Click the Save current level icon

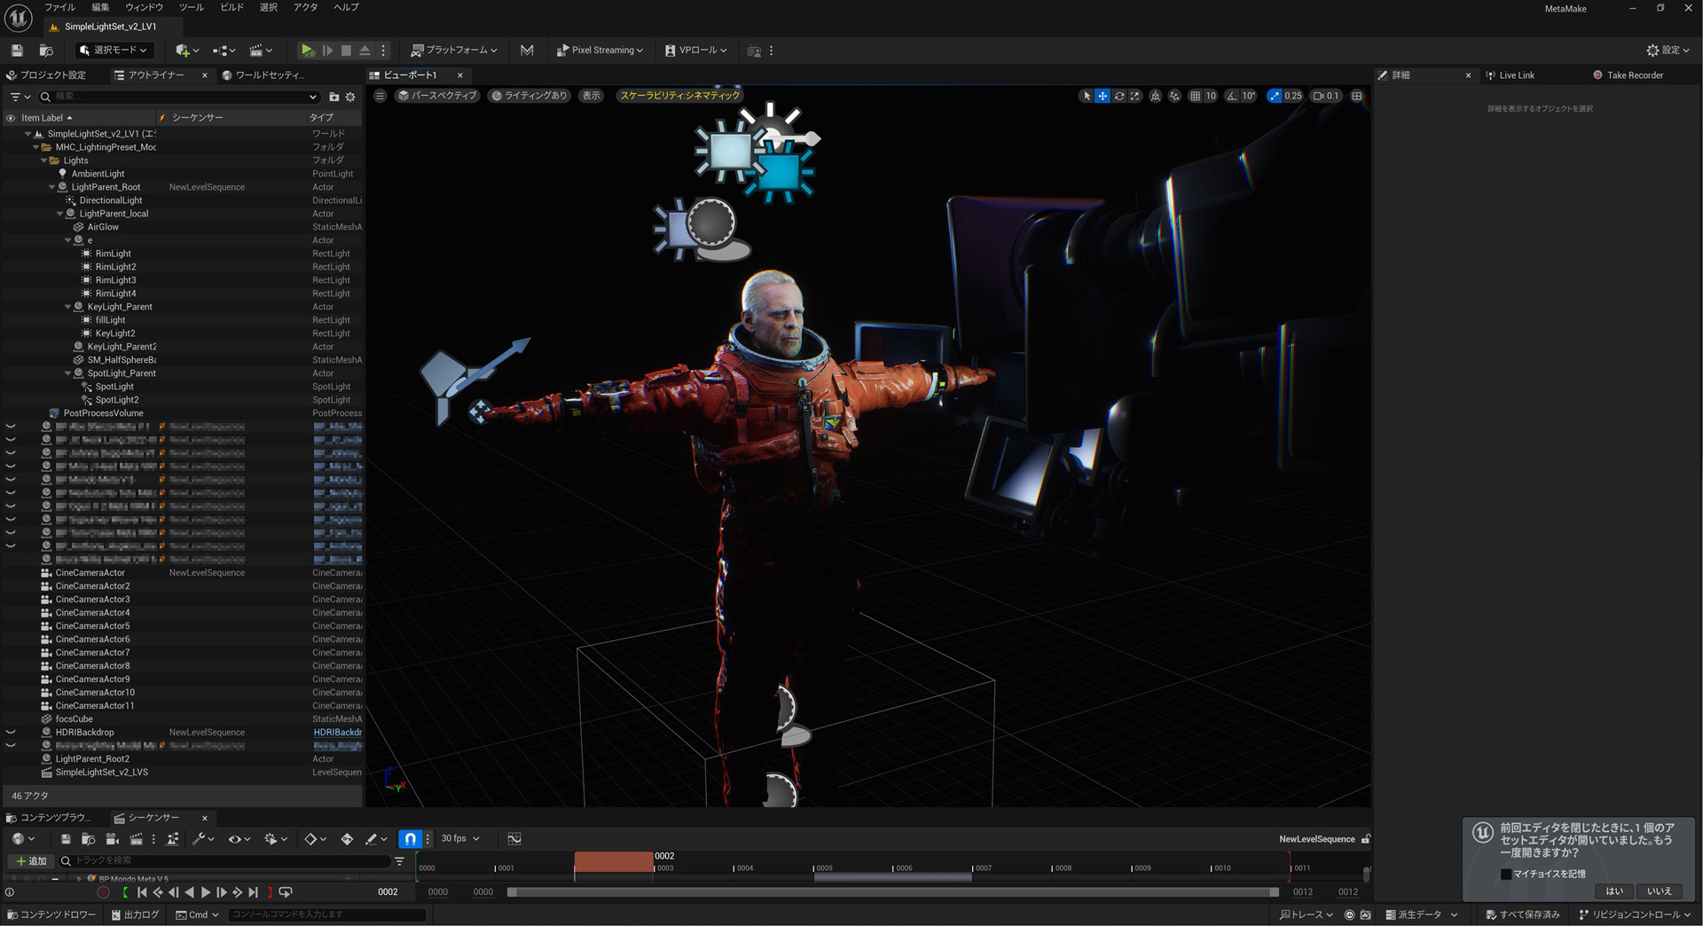click(x=17, y=51)
